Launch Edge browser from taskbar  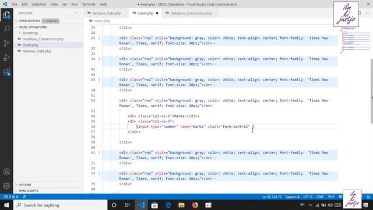point(168,205)
